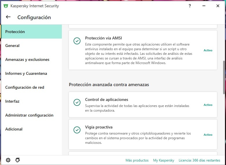Close the Kaspersky Internet Security window

[218, 6]
